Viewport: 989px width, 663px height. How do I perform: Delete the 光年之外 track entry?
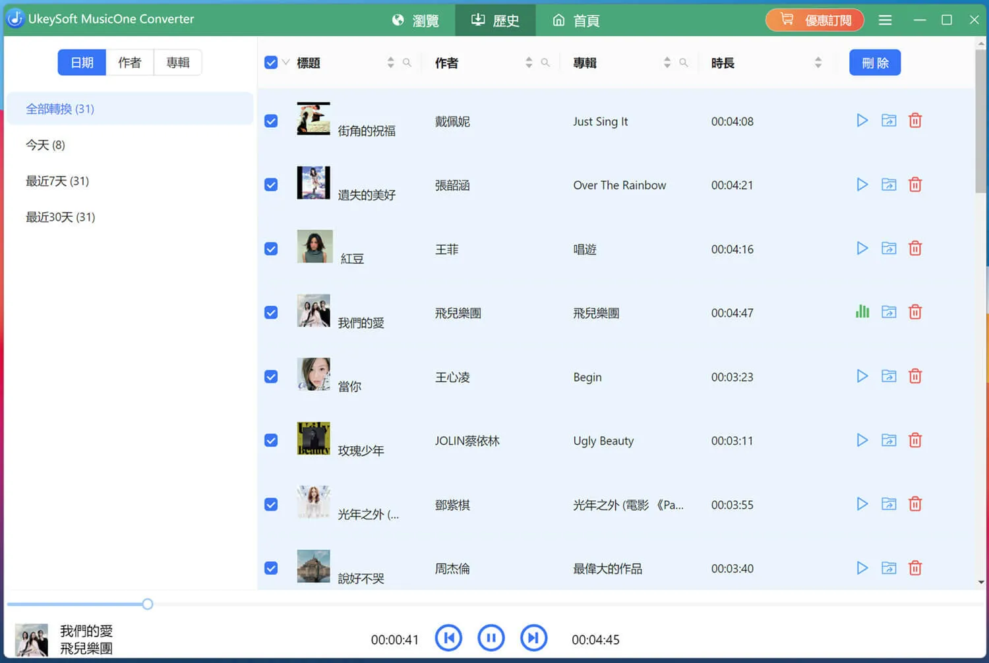pos(915,504)
